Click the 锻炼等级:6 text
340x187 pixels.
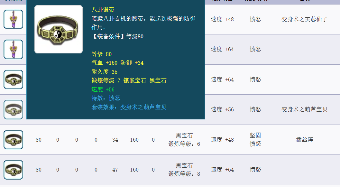(184, 144)
